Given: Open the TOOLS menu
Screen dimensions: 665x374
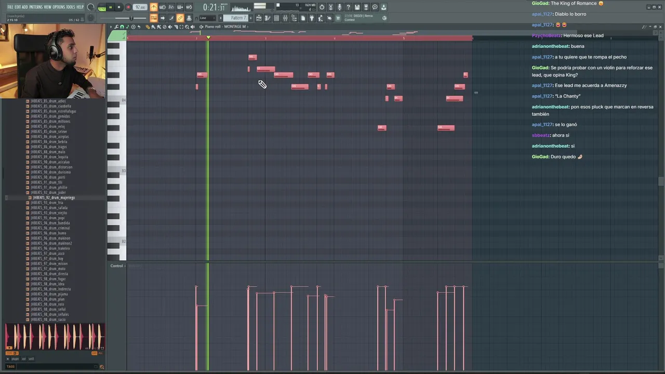Looking at the screenshot, I should click(70, 7).
